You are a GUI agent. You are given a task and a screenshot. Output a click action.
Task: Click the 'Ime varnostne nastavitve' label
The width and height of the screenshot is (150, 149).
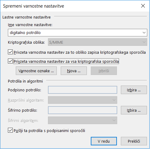pyautogui.click(x=30, y=25)
